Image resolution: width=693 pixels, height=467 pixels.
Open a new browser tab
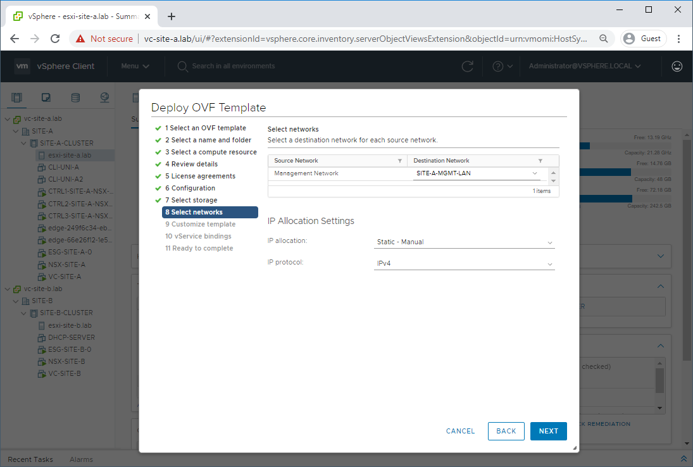(172, 16)
